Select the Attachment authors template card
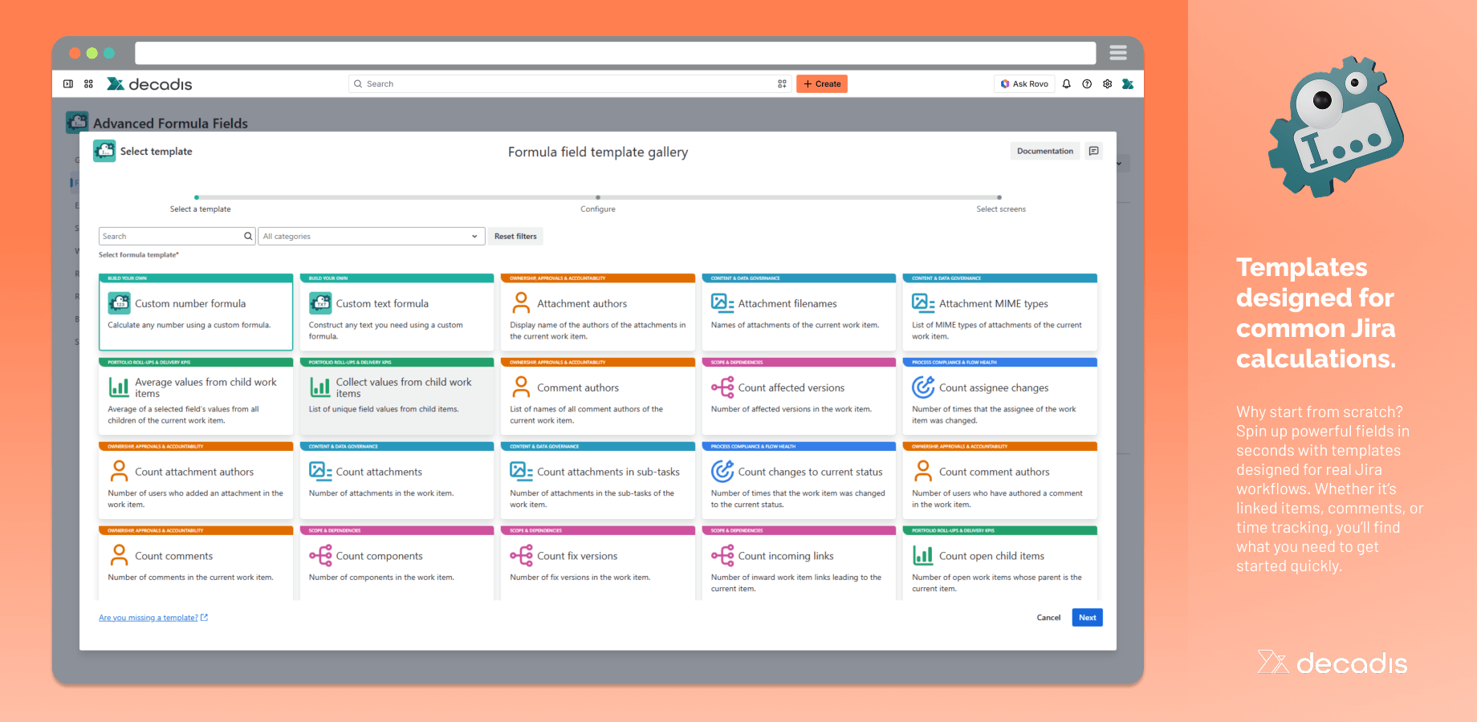The width and height of the screenshot is (1477, 722). tap(598, 312)
